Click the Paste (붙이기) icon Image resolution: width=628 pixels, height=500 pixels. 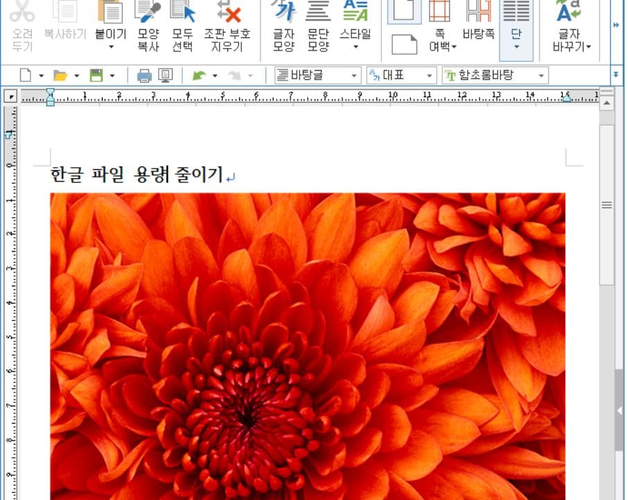click(x=110, y=12)
